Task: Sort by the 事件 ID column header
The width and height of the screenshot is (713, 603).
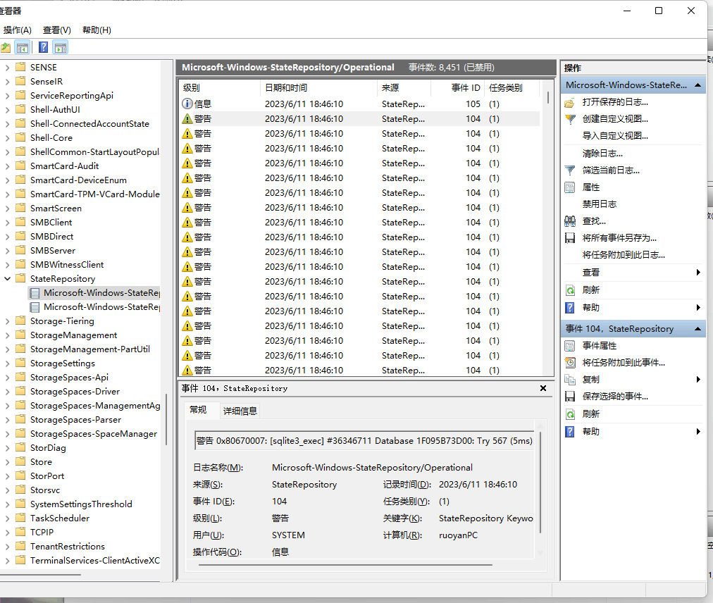Action: tap(458, 88)
